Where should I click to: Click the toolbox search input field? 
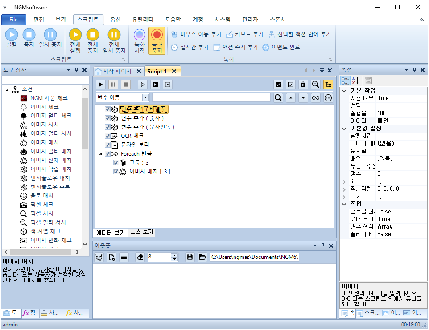coord(45,80)
